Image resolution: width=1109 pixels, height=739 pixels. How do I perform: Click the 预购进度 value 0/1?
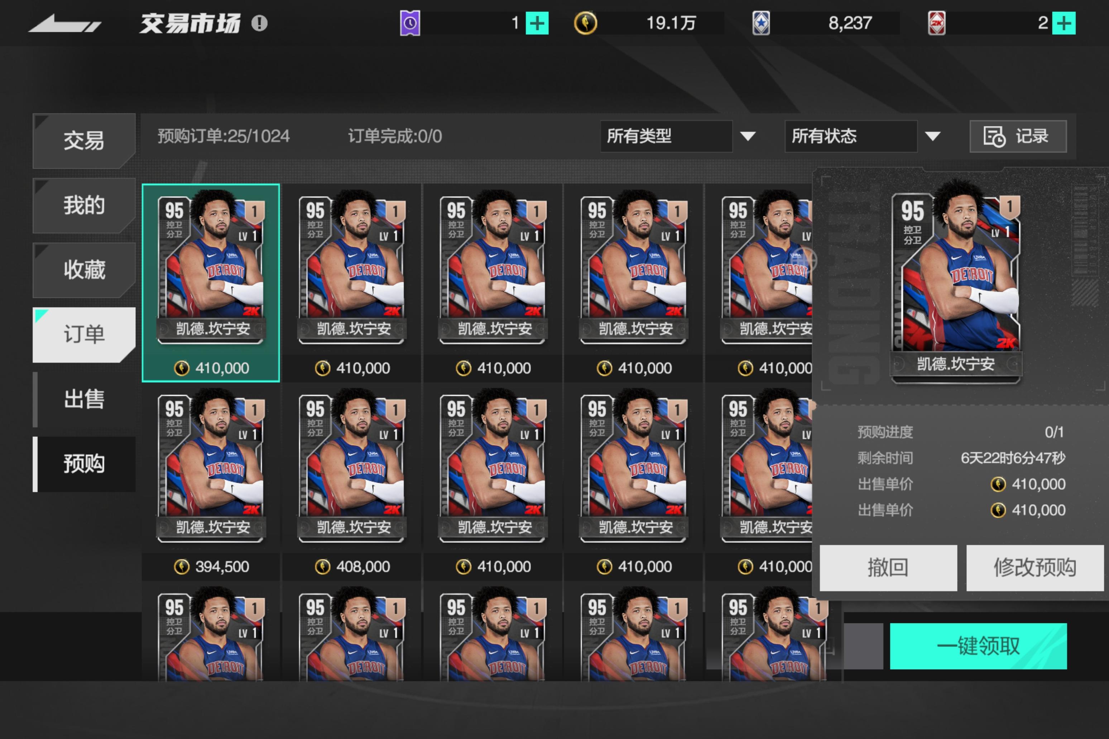[x=1054, y=432]
